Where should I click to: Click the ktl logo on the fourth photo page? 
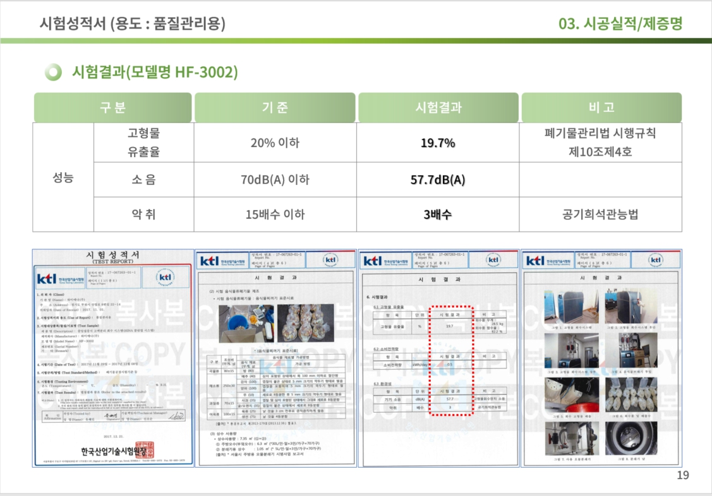[535, 261]
